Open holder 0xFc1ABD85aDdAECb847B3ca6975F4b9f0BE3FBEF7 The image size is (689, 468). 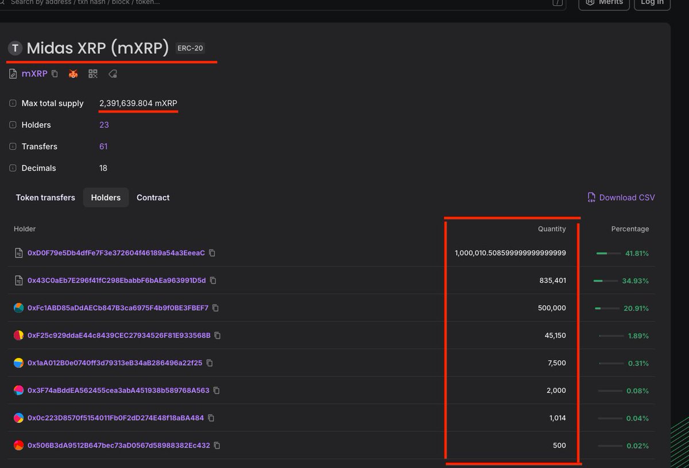[118, 308]
